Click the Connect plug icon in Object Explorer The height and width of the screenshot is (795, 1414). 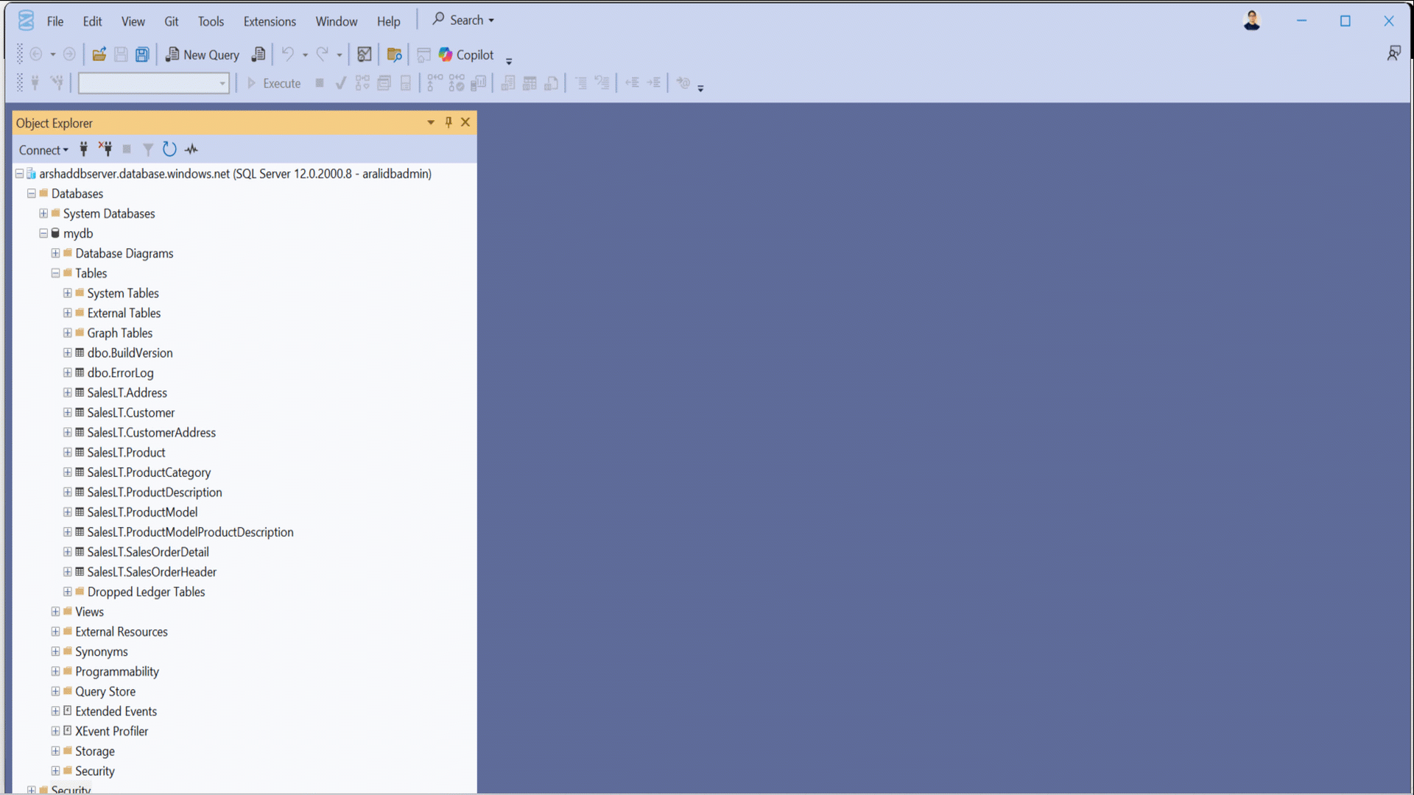tap(83, 149)
